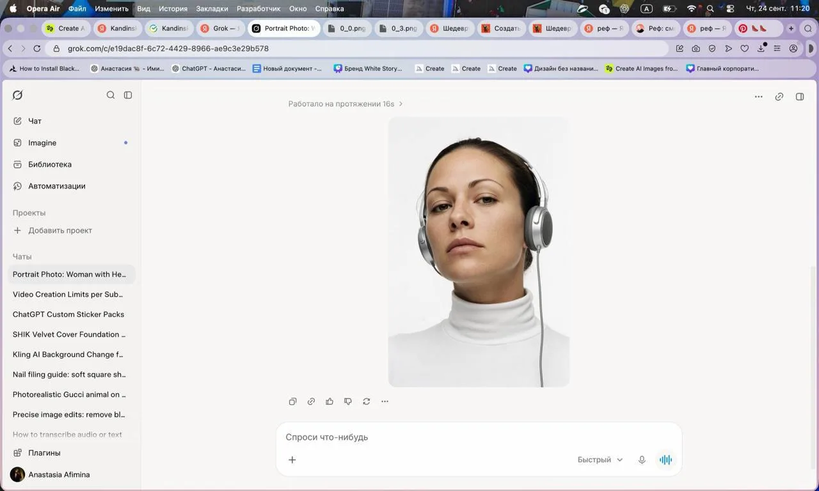
Task: Click the share link icon below the image
Action: tap(311, 401)
